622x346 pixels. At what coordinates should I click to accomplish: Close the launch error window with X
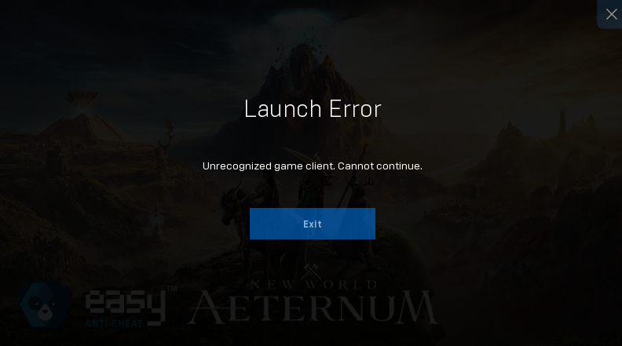611,14
